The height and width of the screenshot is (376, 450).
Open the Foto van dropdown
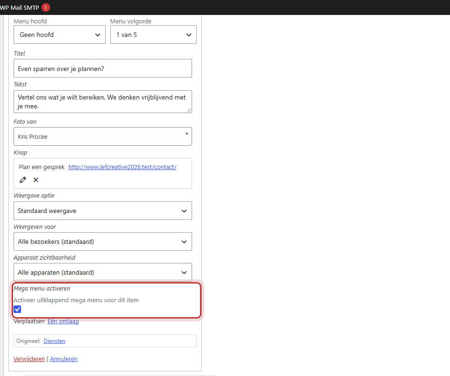coord(103,136)
